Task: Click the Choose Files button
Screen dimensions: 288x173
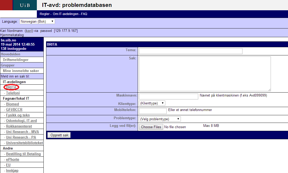Action: (x=151, y=127)
